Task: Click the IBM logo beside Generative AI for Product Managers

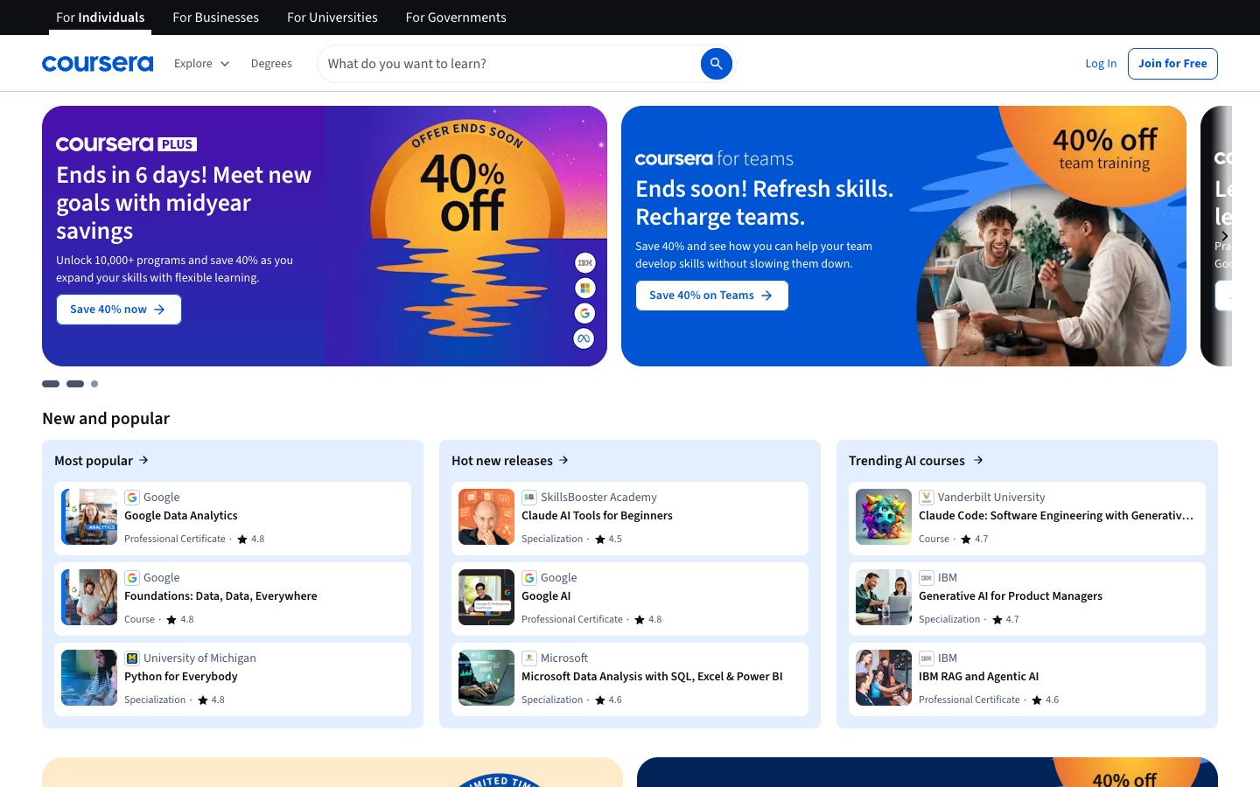Action: click(x=927, y=578)
